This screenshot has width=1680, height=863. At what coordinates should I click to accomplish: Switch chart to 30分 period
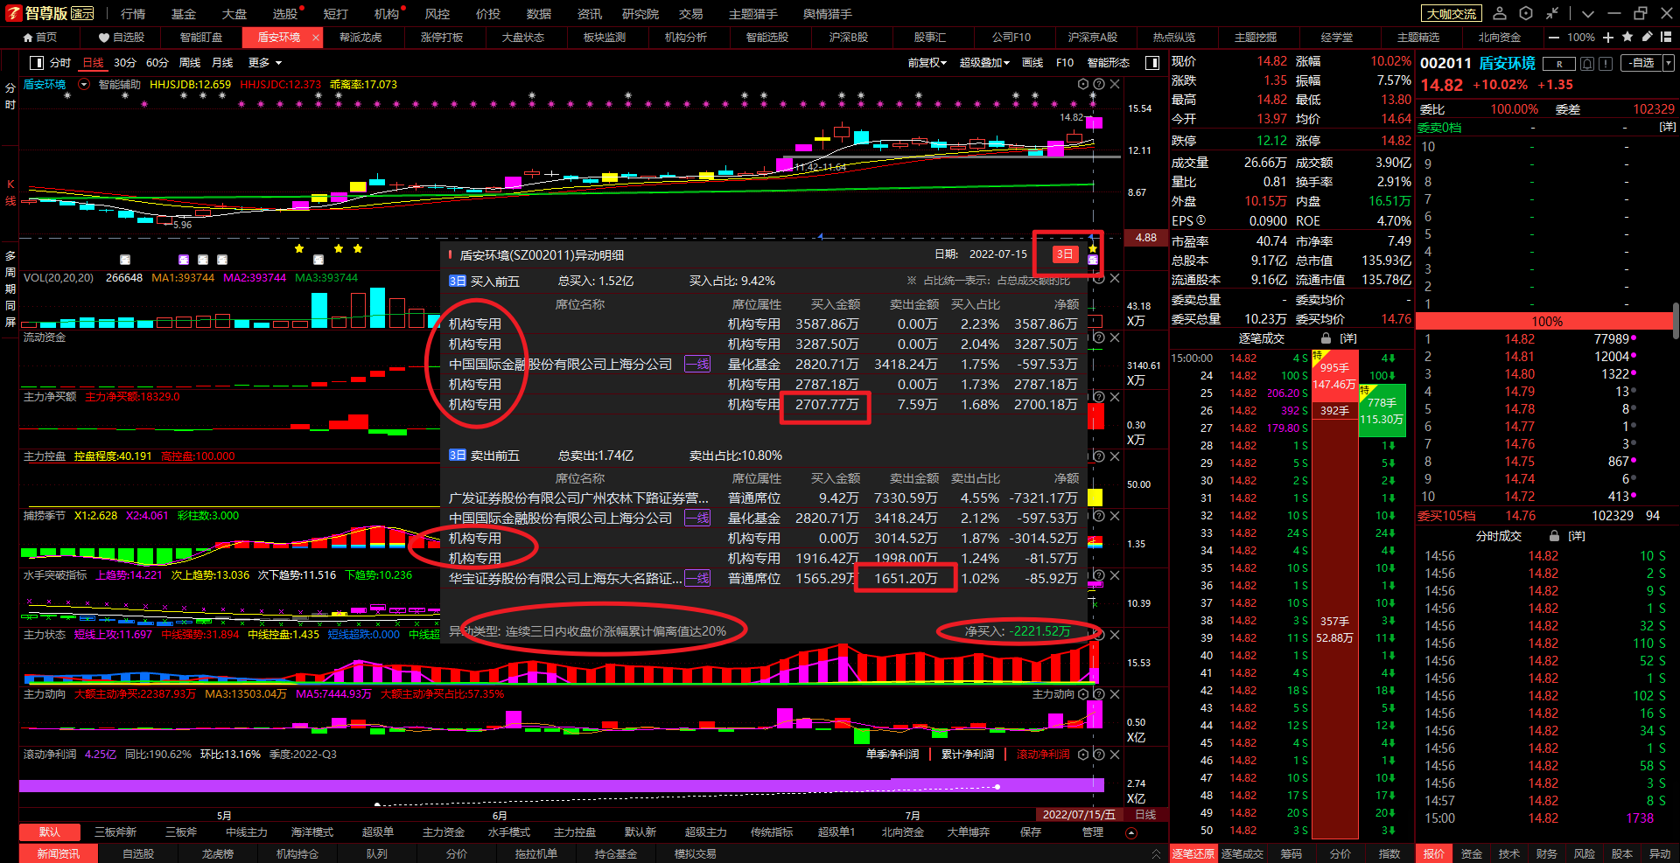[x=125, y=63]
